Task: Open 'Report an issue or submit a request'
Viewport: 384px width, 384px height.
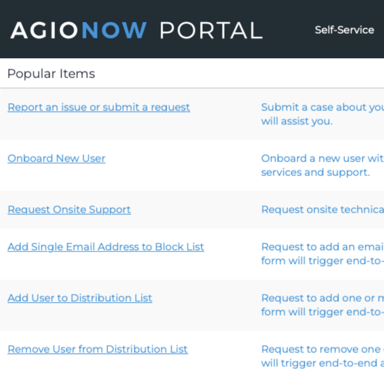Action: pos(99,107)
